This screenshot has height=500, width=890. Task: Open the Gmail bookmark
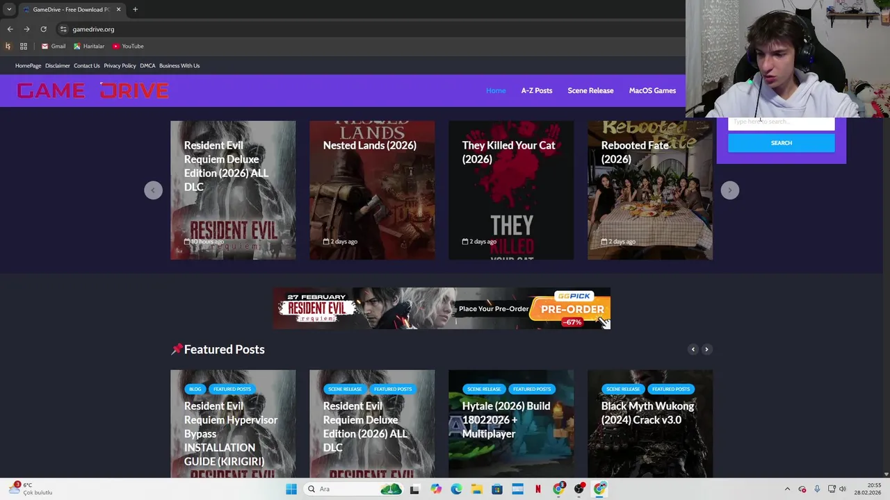coord(54,47)
